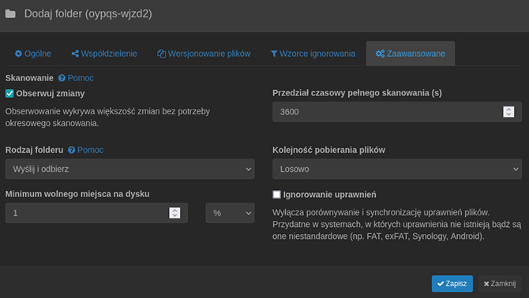Open the percent unit dropdown
The height and width of the screenshot is (298, 529).
point(230,213)
